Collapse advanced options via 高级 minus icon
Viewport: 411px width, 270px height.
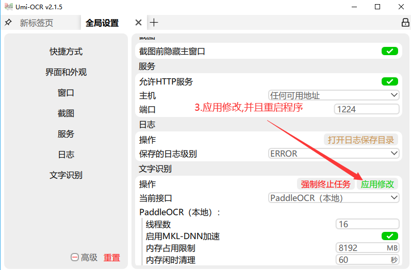[x=75, y=258]
